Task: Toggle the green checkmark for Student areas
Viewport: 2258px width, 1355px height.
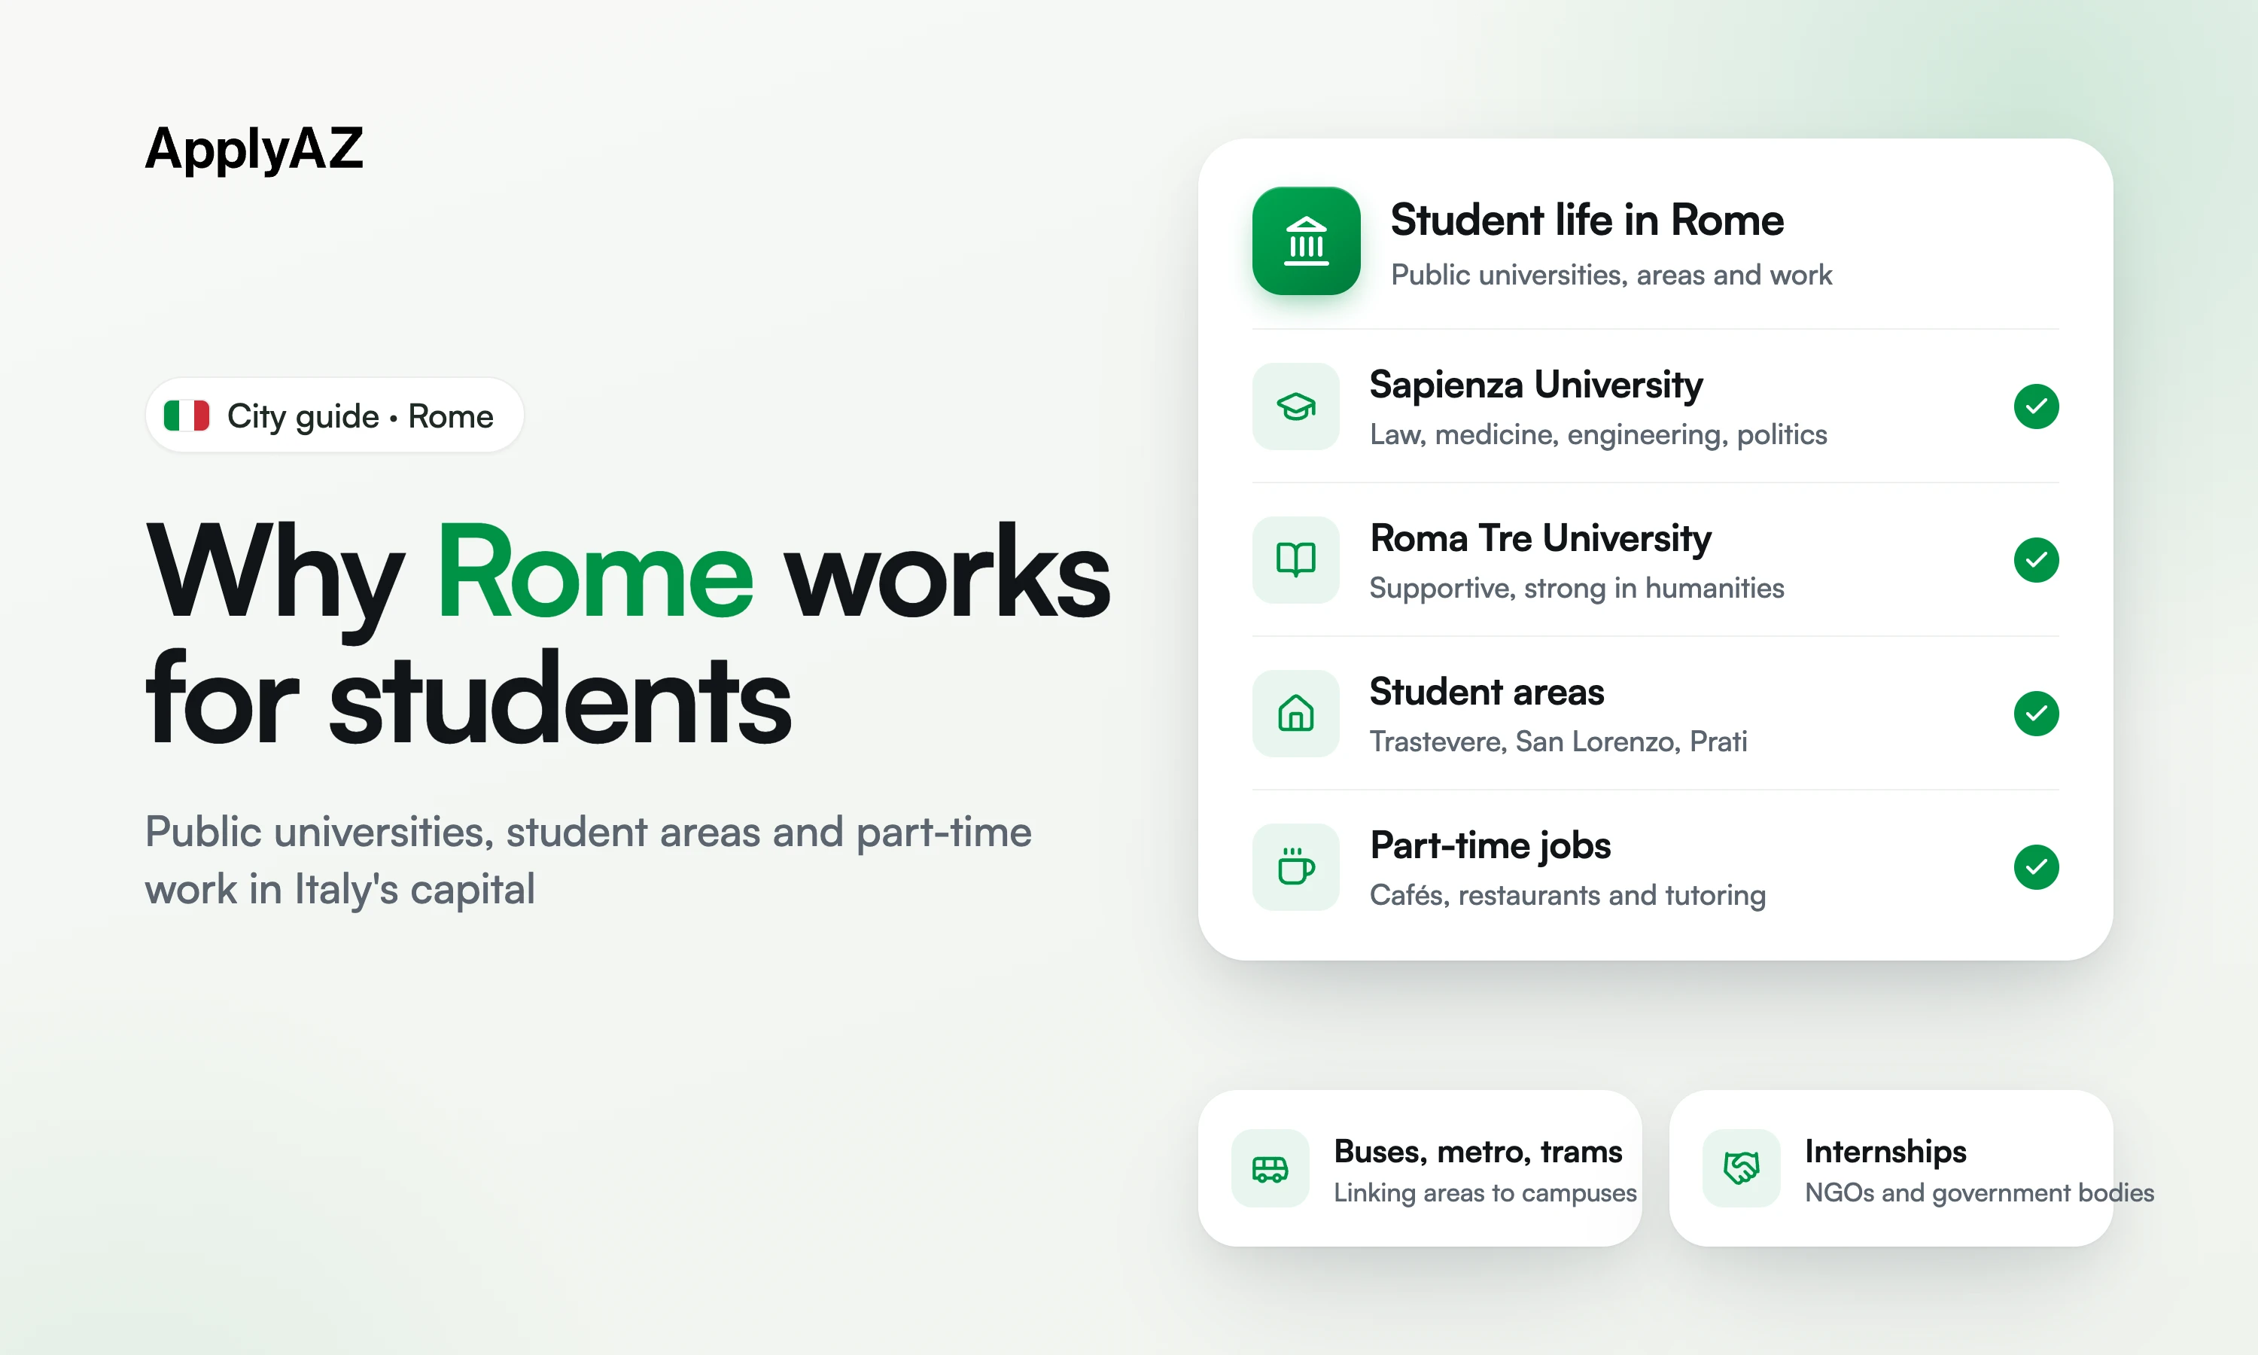Action: click(x=2036, y=713)
